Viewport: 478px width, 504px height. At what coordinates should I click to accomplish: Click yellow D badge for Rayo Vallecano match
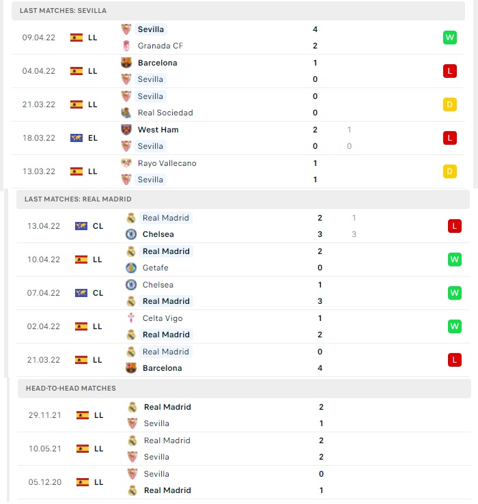(450, 171)
